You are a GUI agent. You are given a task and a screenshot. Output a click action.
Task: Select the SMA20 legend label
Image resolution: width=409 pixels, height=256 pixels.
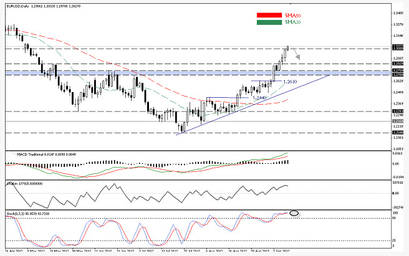click(292, 22)
